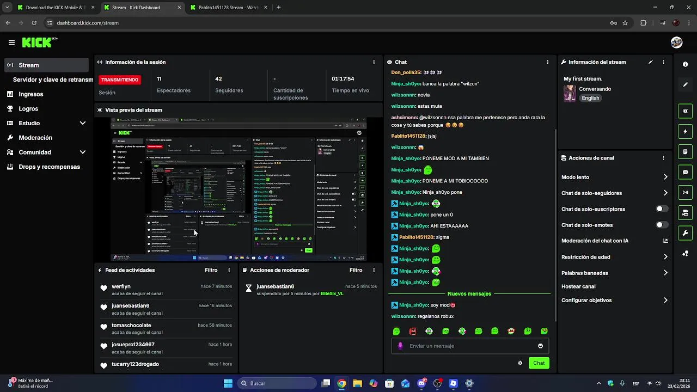Open Windows Start button on taskbar
This screenshot has height=392, width=697.
coord(228,383)
